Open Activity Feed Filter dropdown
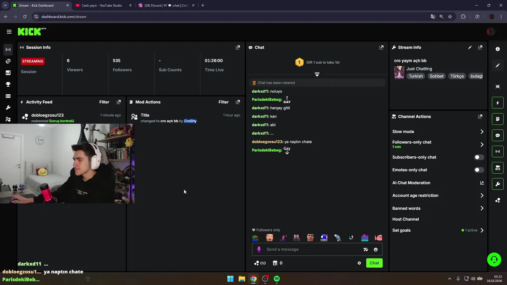507x285 pixels. pos(104,102)
